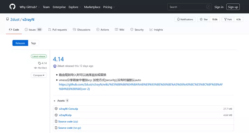
Task: Click the 4.14 tag icon
Action: 40,63
